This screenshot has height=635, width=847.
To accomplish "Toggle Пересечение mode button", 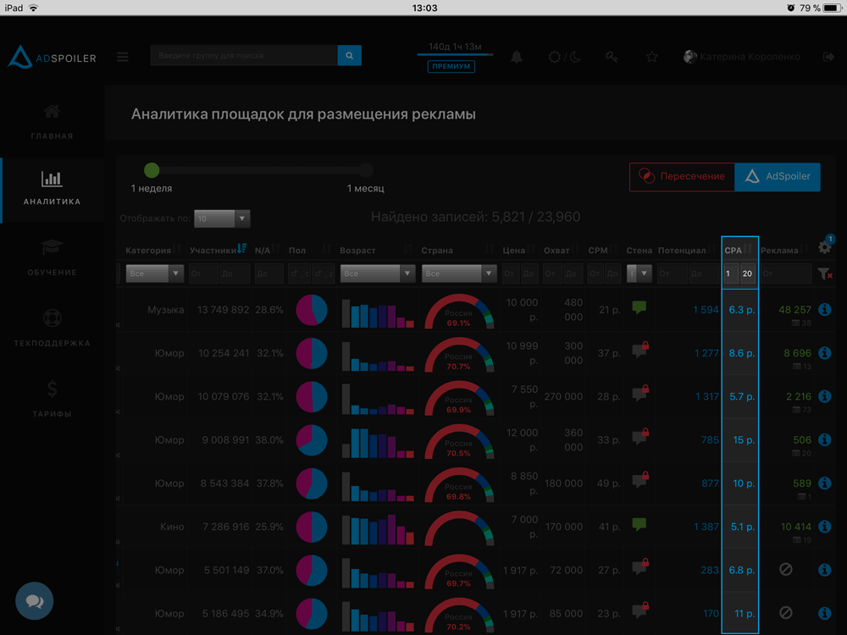I will point(682,177).
